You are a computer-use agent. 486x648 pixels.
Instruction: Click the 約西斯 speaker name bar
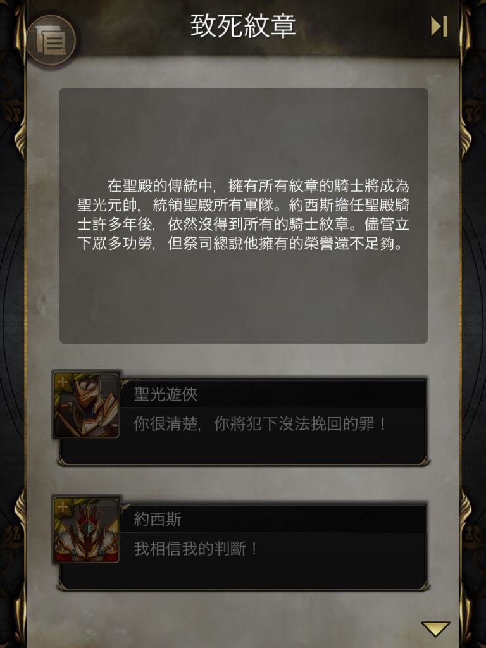[273, 519]
